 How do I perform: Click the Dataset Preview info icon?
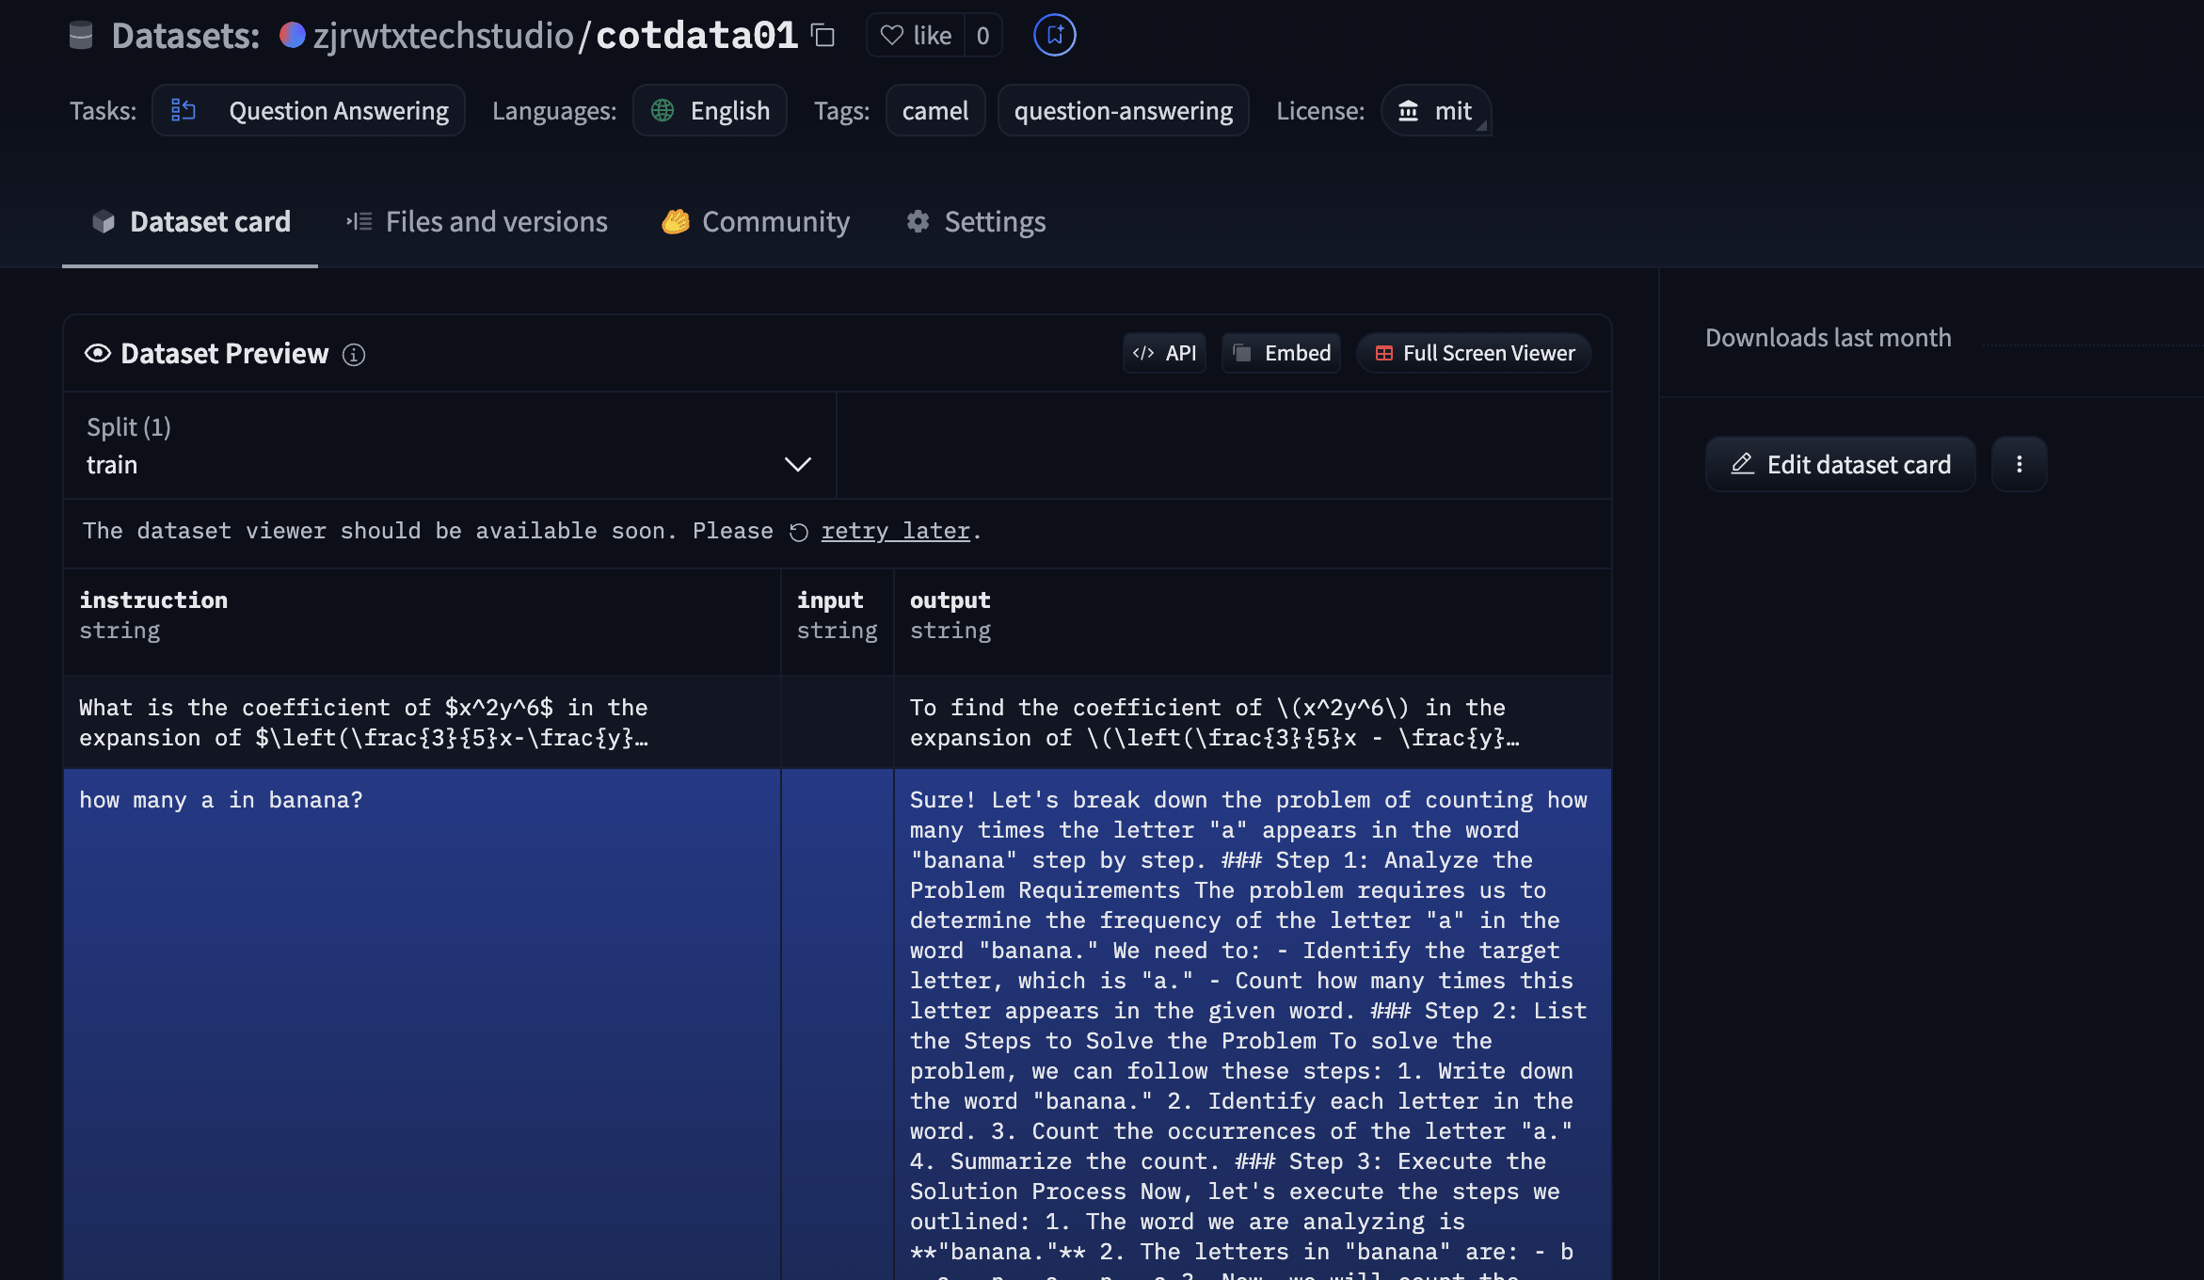click(x=354, y=355)
